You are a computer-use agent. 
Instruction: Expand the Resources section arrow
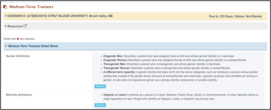click(x=6, y=26)
